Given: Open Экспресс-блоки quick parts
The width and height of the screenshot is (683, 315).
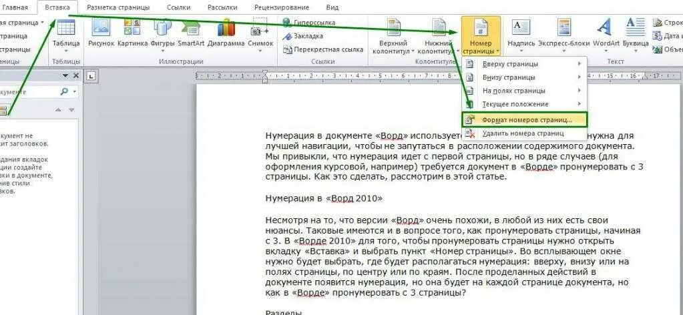Looking at the screenshot, I should [563, 35].
